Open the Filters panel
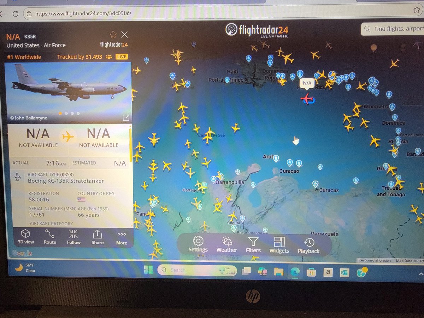424x318 pixels. point(253,245)
